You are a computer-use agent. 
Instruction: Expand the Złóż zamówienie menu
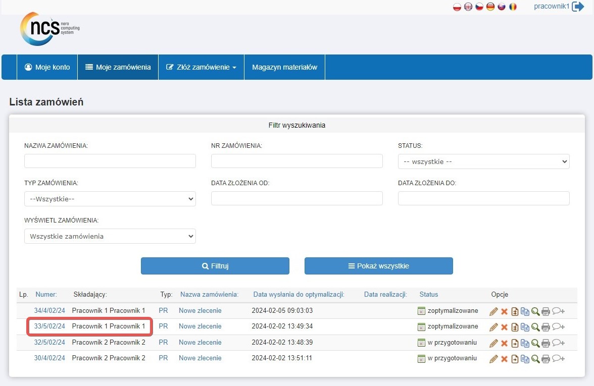[201, 67]
